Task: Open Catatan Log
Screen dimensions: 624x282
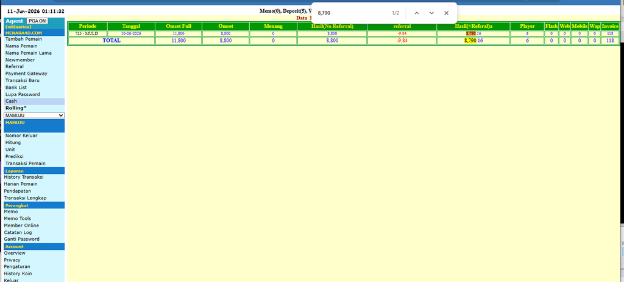Action: point(18,232)
